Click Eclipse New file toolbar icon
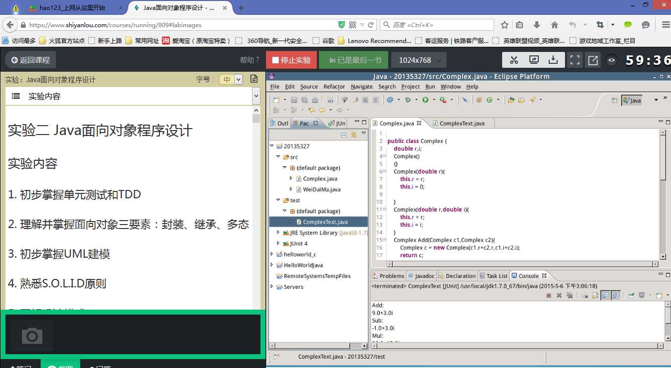 coord(276,99)
